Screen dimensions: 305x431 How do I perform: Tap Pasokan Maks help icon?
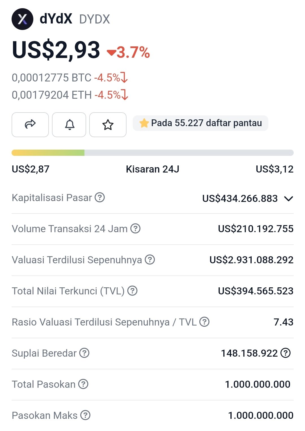(x=85, y=415)
